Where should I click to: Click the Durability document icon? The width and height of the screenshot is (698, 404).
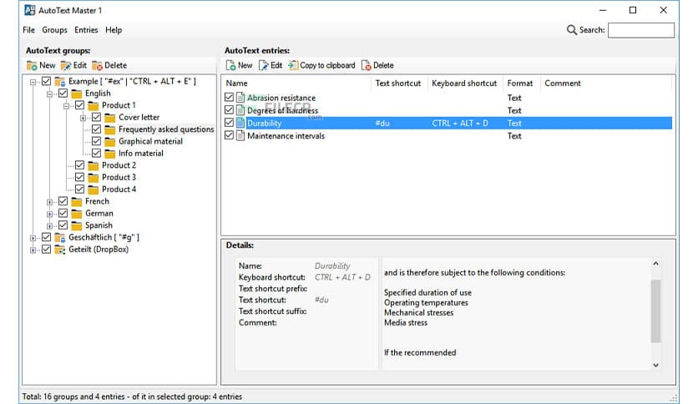coord(240,123)
